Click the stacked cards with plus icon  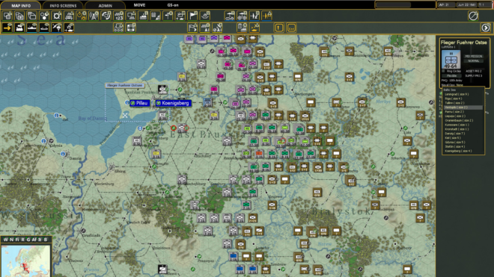tap(19, 16)
